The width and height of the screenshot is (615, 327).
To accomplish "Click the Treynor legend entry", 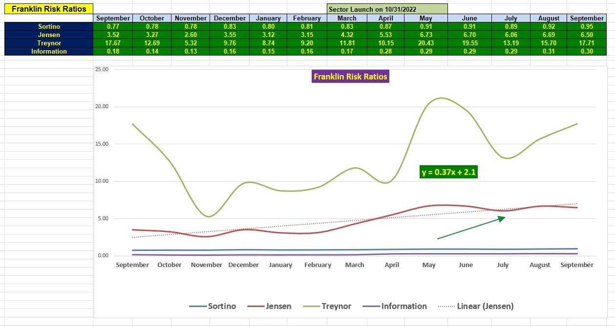I will 327,306.
